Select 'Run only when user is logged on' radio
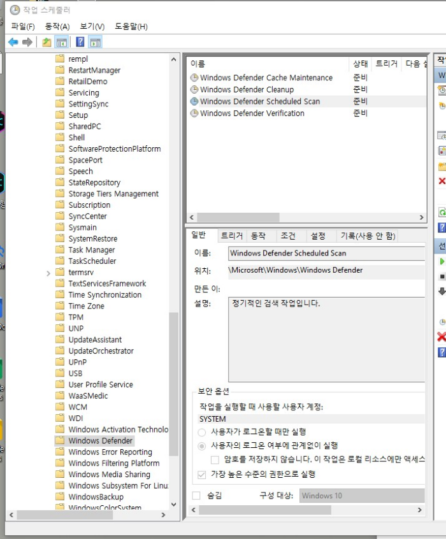446x539 pixels. click(202, 432)
